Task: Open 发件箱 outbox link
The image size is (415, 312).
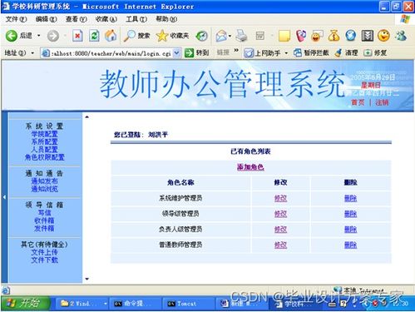Action: coord(44,229)
